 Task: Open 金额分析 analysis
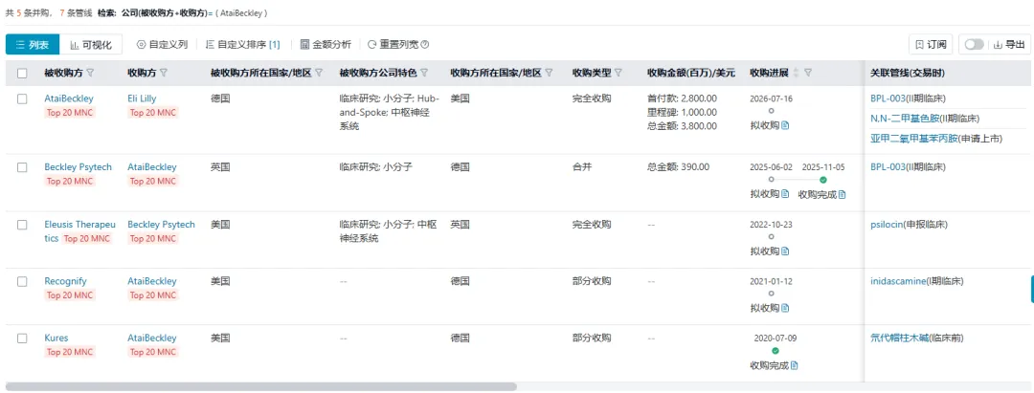[x=326, y=45]
